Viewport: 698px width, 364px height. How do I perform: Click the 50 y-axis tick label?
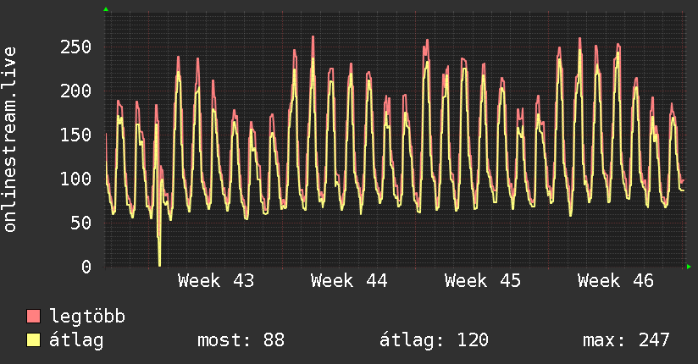[81, 223]
